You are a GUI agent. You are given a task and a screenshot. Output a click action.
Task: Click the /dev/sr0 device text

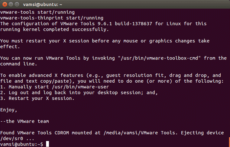coord(12,138)
